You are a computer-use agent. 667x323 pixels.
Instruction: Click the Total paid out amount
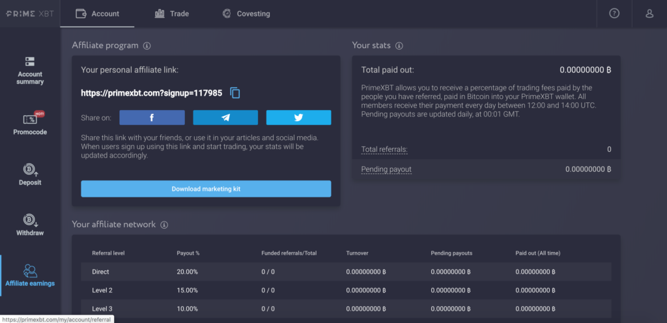click(x=586, y=70)
